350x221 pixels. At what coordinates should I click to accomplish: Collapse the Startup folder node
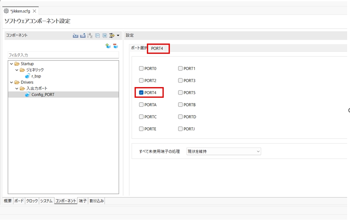11,64
